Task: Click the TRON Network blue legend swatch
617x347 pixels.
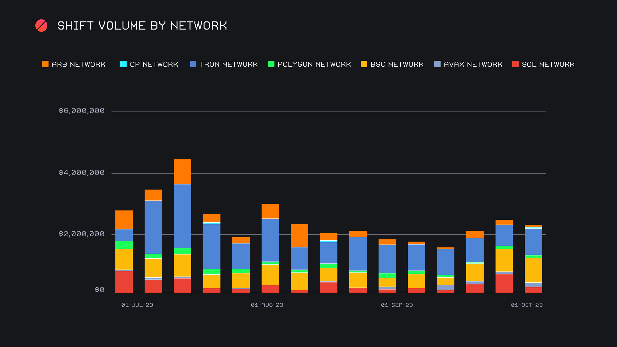Action: click(x=193, y=64)
